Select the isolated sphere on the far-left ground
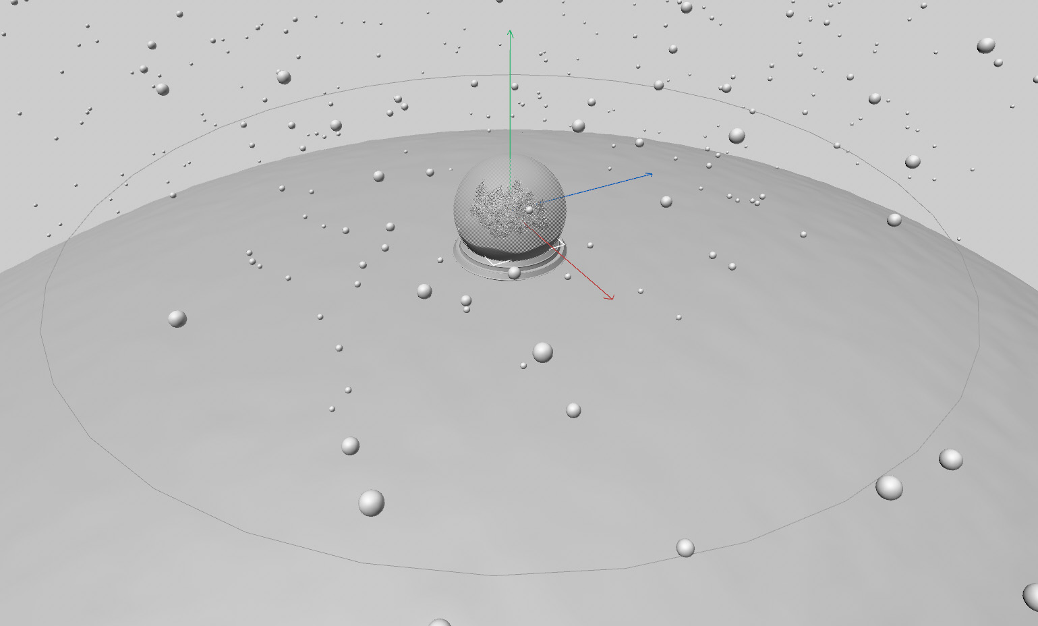This screenshot has height=626, width=1038. point(177,318)
